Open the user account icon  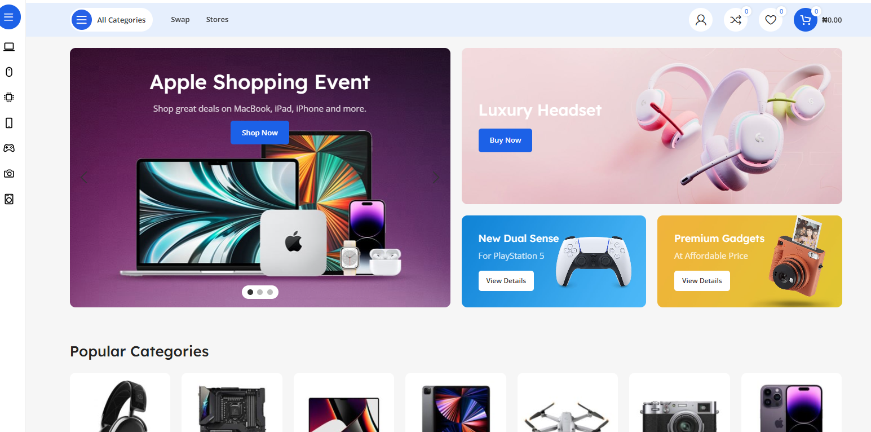coord(701,20)
